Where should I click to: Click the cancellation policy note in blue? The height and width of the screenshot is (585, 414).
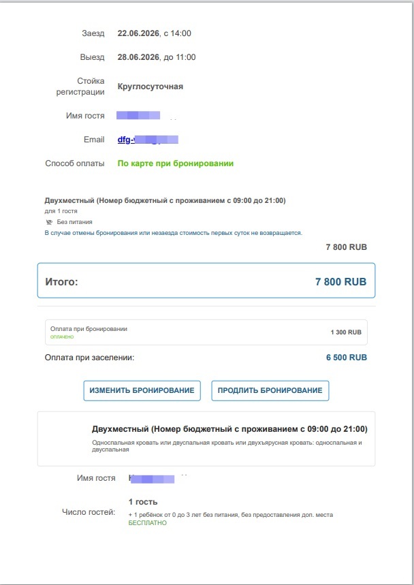[173, 233]
